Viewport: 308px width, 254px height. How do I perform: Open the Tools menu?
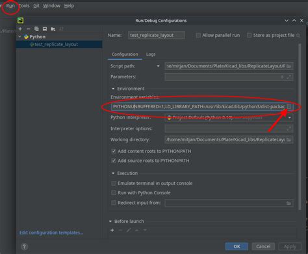coord(24,6)
